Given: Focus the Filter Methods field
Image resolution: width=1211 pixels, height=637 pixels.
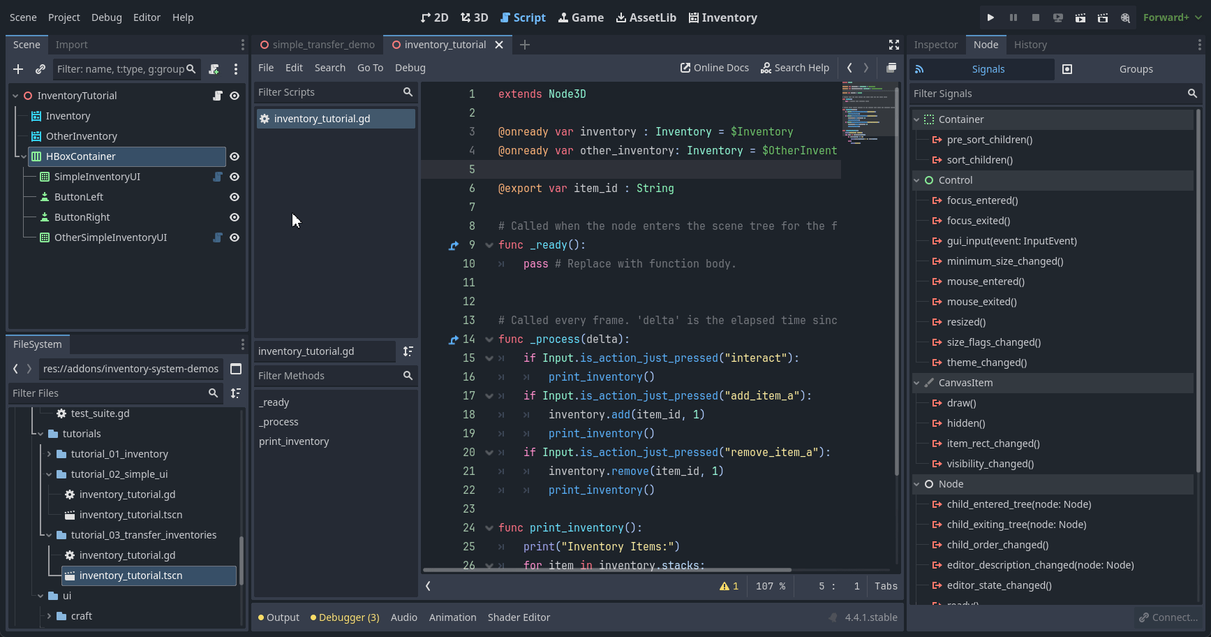Looking at the screenshot, I should 335,376.
